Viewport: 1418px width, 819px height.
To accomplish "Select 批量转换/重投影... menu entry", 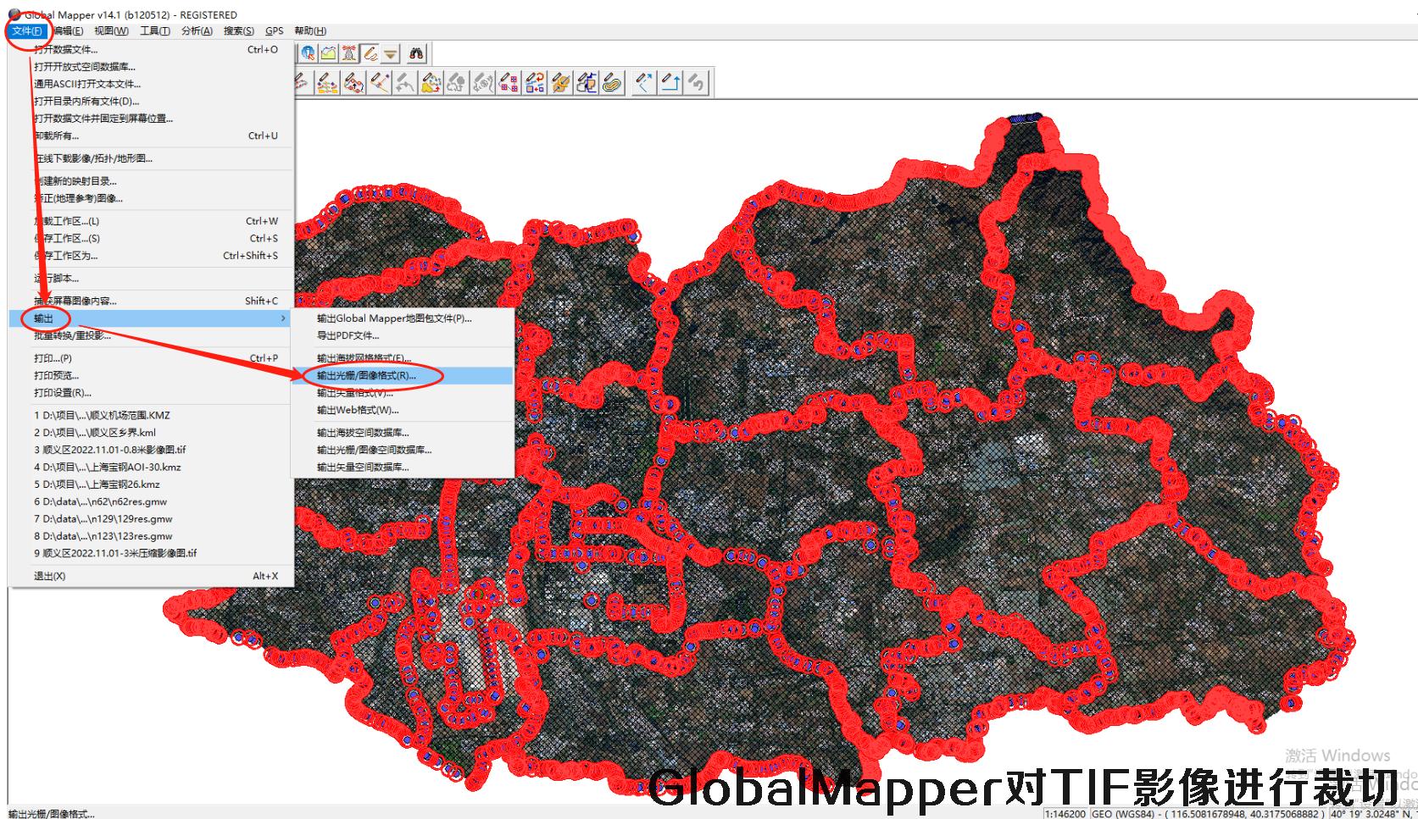I will (72, 335).
